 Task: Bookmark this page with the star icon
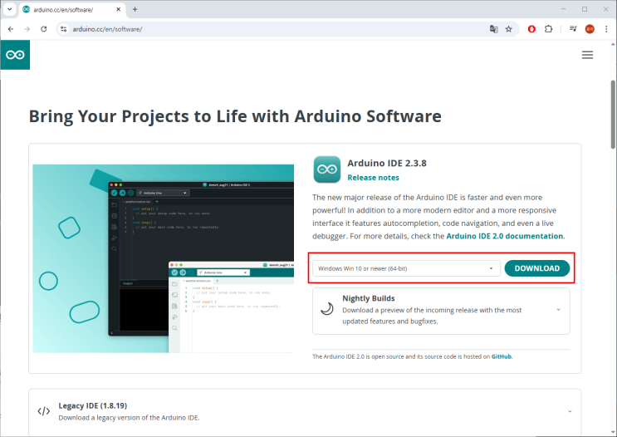pos(509,29)
